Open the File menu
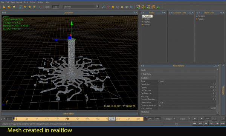The height and width of the screenshot is (136, 226). point(3,2)
